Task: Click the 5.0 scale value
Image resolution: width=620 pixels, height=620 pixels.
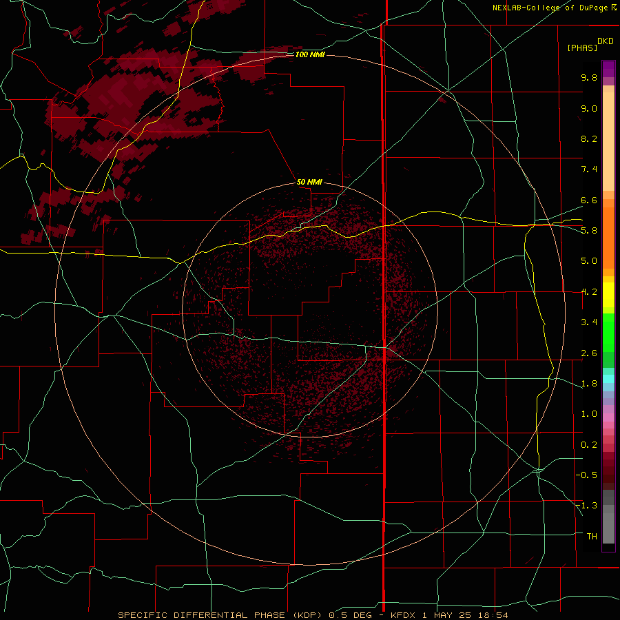Action: coord(589,261)
